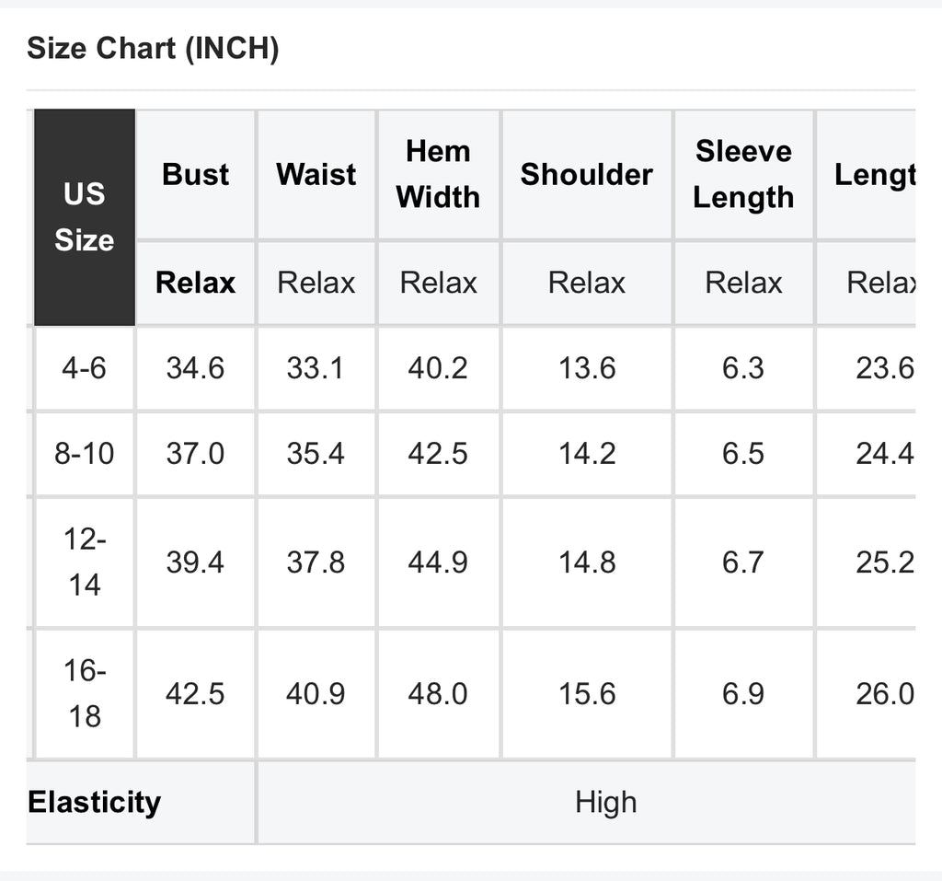Click the Bust column header
942x881 pixels.
click(195, 174)
